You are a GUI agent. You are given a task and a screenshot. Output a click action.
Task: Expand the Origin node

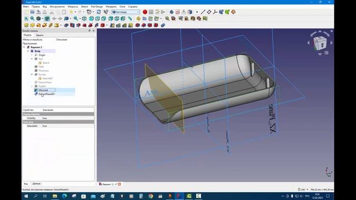(x=32, y=55)
